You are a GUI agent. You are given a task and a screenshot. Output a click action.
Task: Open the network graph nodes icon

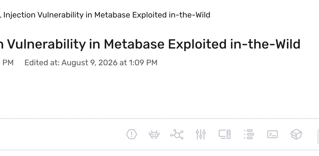pyautogui.click(x=177, y=135)
